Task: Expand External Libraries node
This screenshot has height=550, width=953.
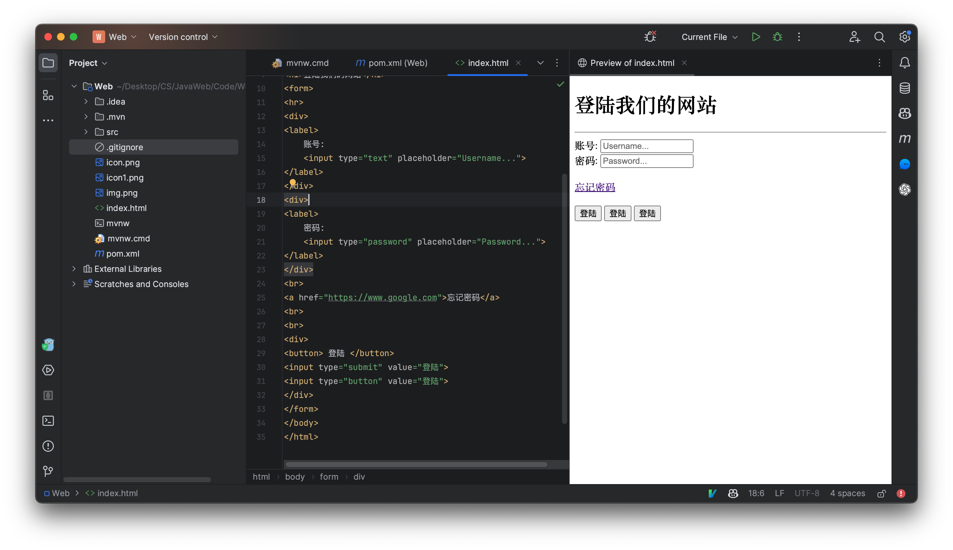Action: (x=74, y=269)
